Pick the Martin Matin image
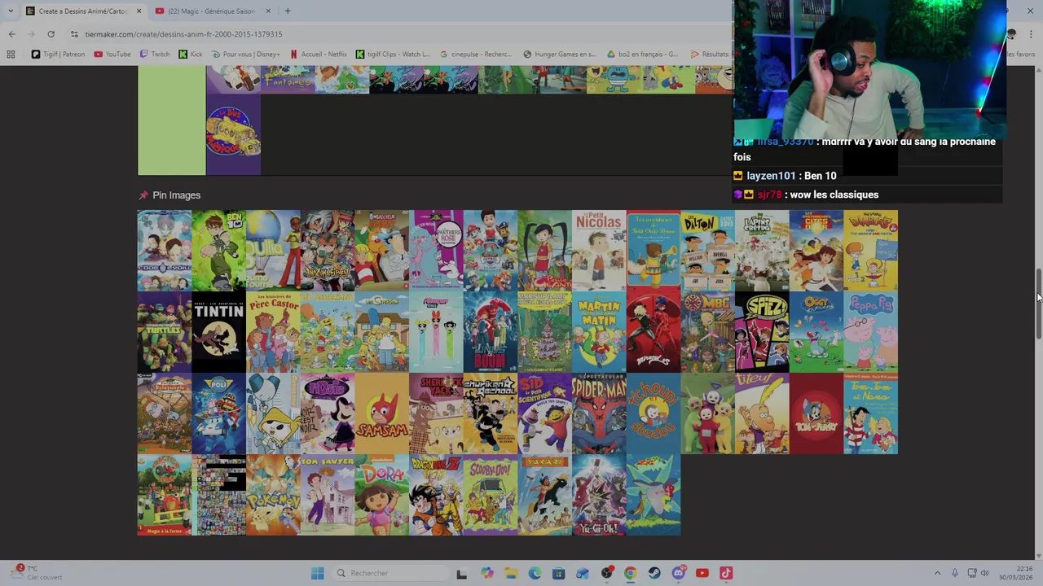The height and width of the screenshot is (586, 1043). (599, 332)
